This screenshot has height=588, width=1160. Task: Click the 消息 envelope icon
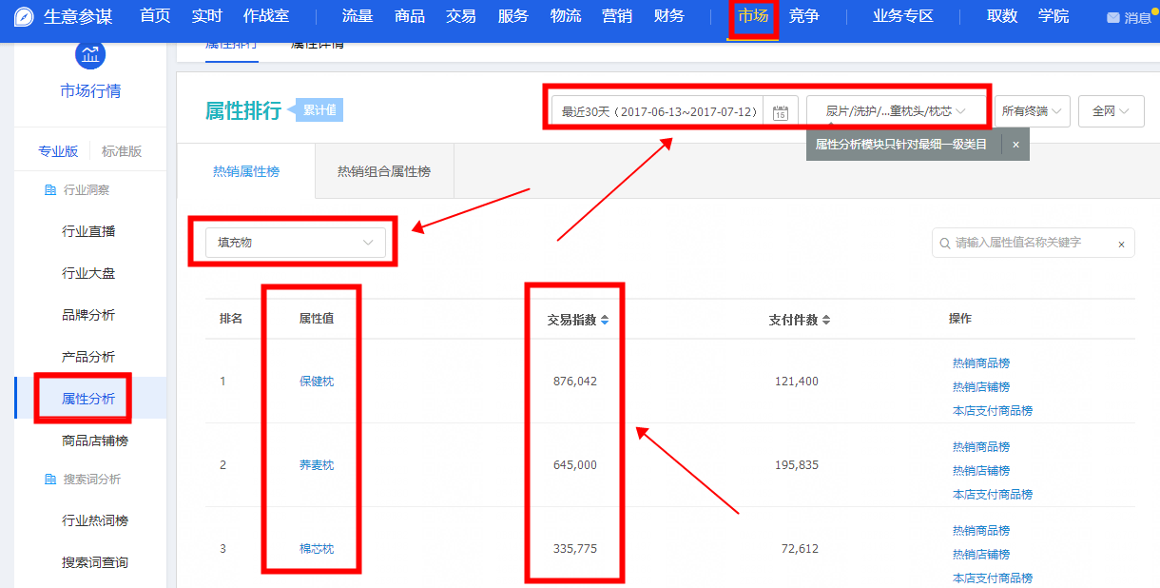(x=1113, y=16)
